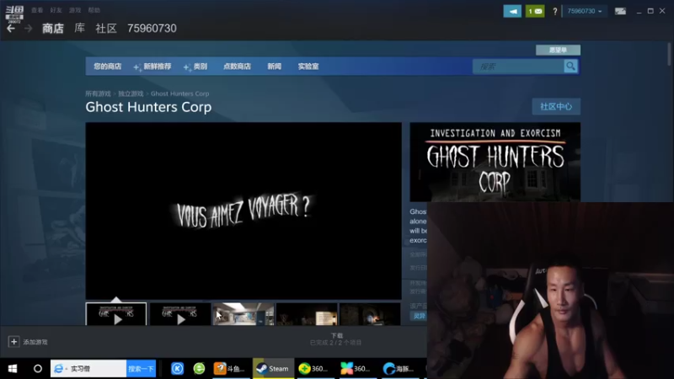Switch to the 社区 community tab
This screenshot has width=674, height=379.
(106, 29)
